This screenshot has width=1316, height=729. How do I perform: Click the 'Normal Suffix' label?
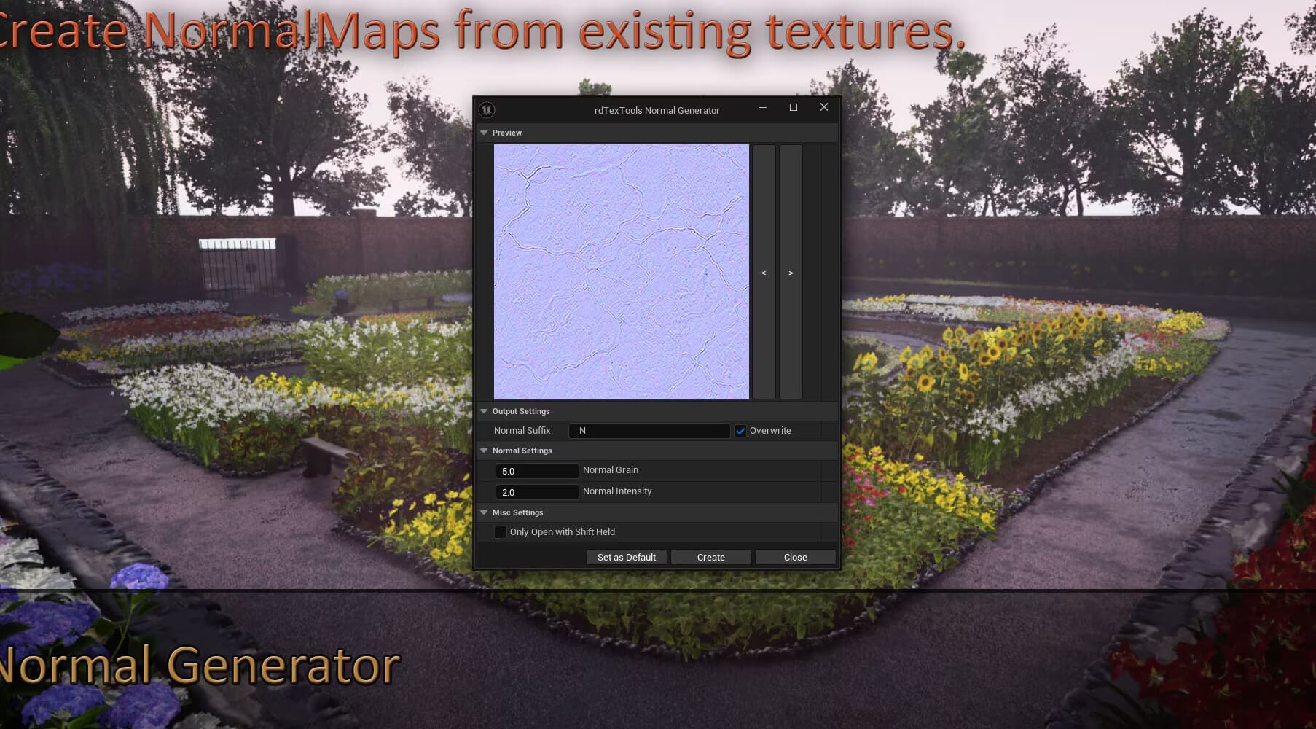(522, 431)
